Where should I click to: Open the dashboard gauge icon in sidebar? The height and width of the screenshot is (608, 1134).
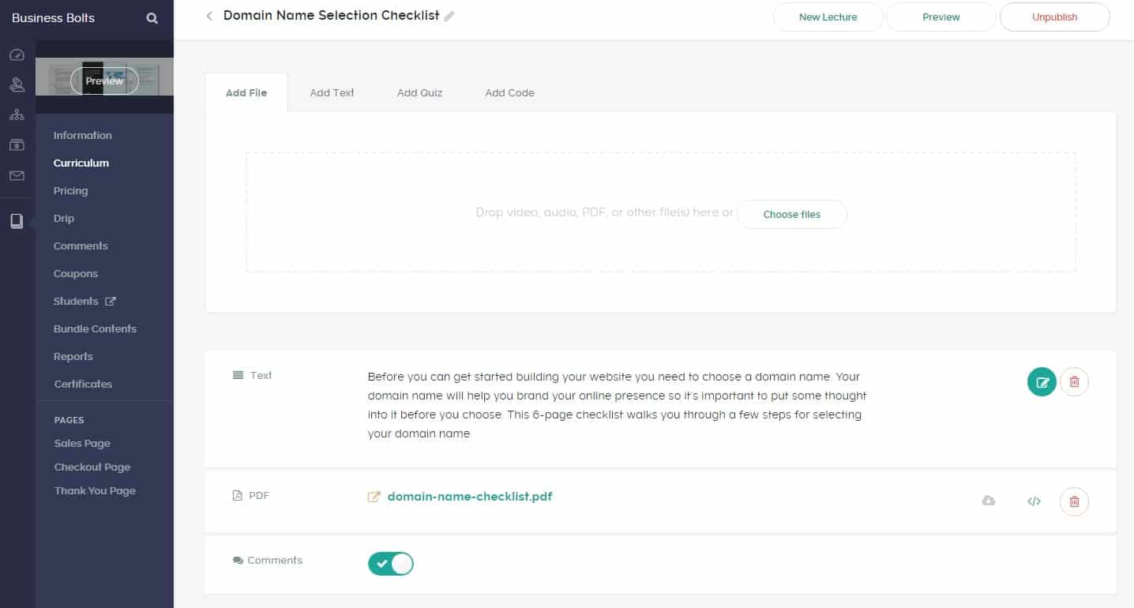[17, 55]
